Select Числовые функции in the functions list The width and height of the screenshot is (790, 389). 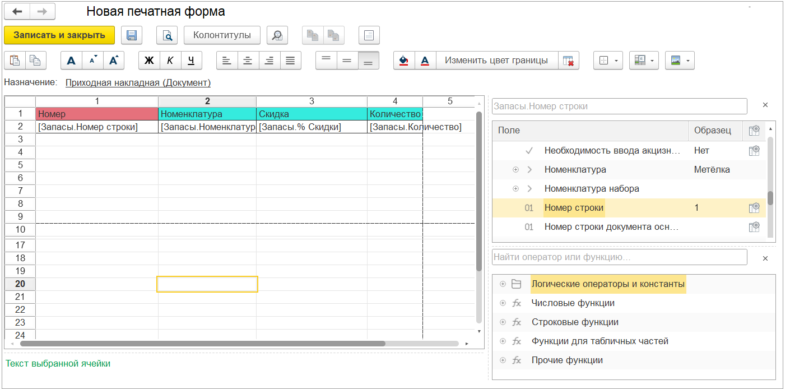point(573,303)
